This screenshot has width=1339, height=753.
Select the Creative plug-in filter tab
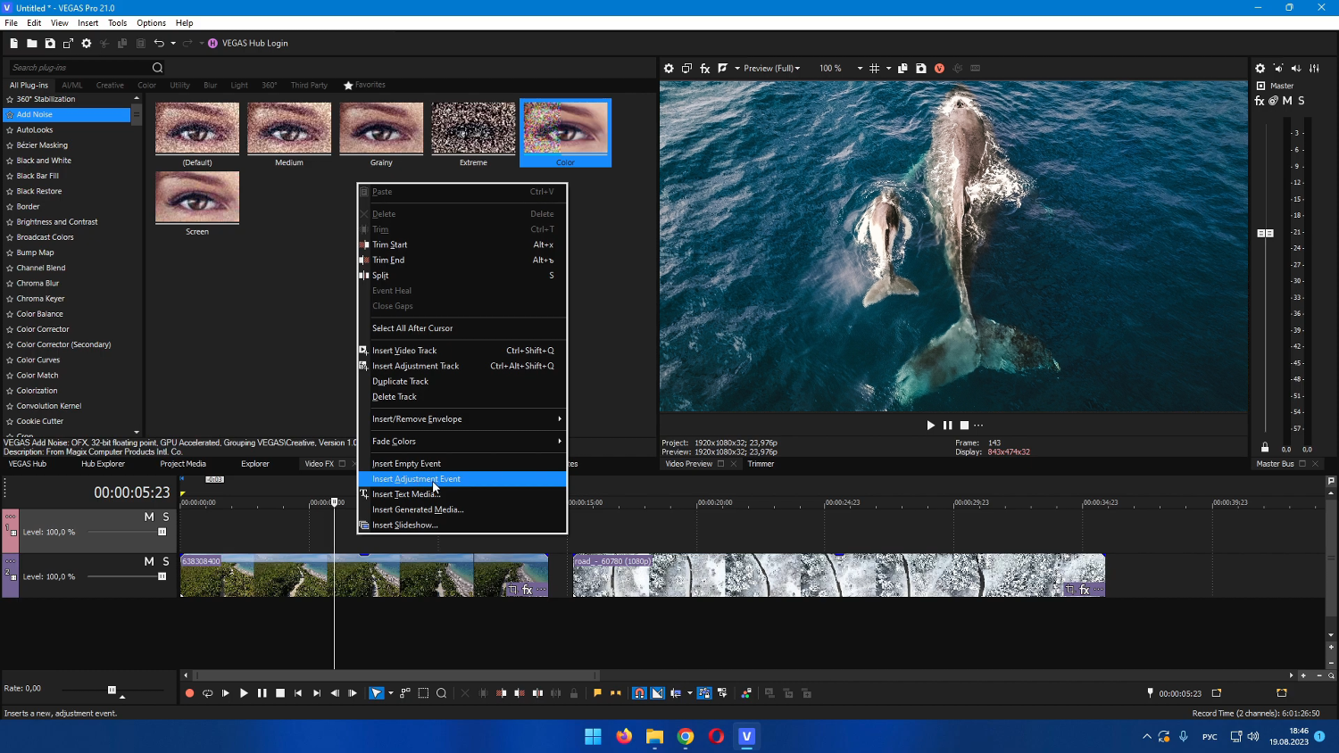pos(110,86)
